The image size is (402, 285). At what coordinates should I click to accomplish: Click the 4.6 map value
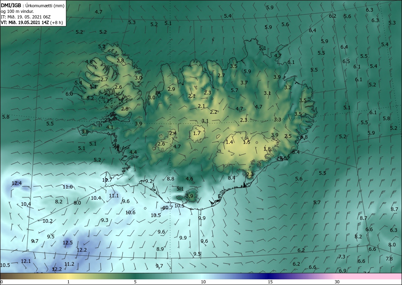point(189,178)
